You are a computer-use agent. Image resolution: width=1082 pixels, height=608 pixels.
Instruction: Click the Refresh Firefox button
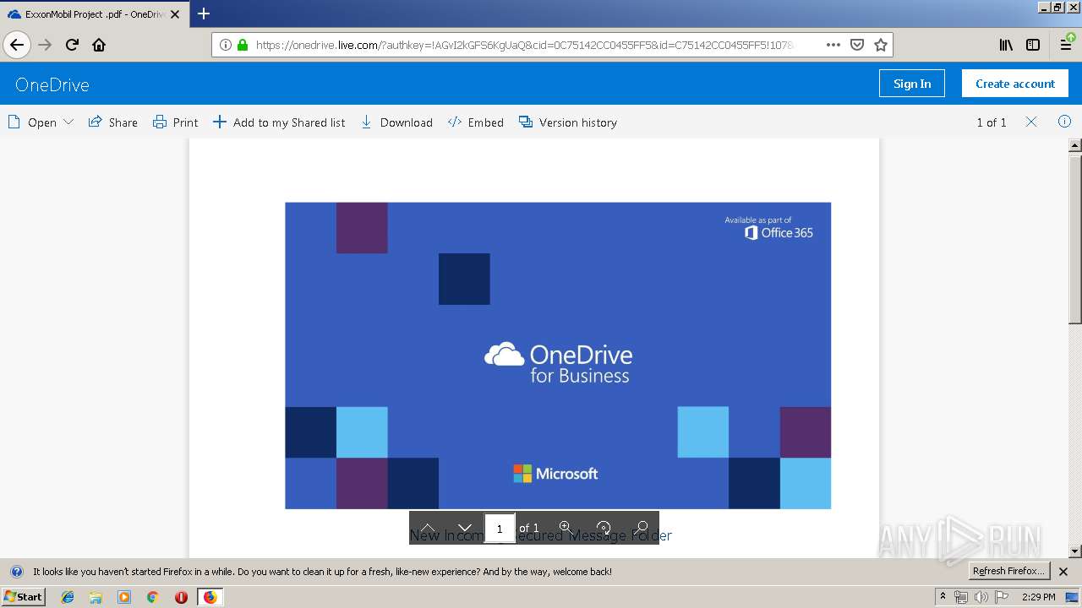tap(1009, 572)
